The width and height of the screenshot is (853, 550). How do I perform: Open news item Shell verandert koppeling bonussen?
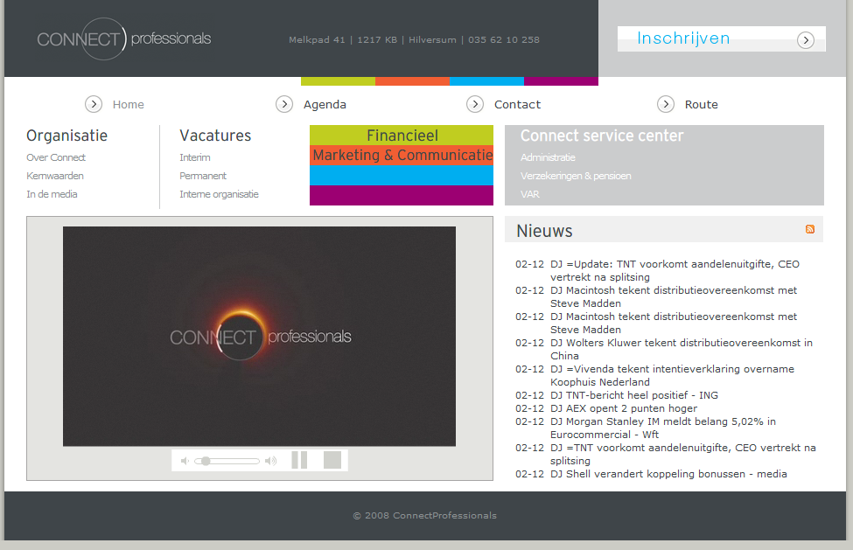click(x=668, y=474)
